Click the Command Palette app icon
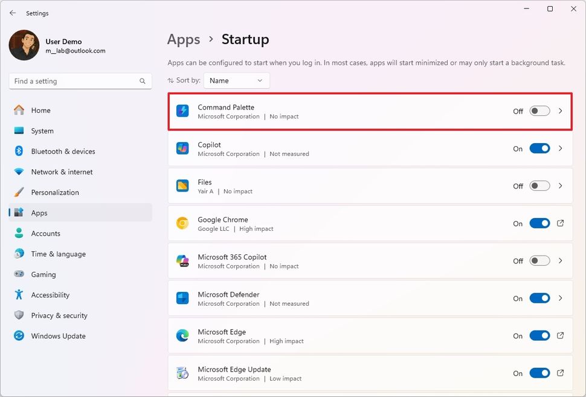 pyautogui.click(x=182, y=111)
